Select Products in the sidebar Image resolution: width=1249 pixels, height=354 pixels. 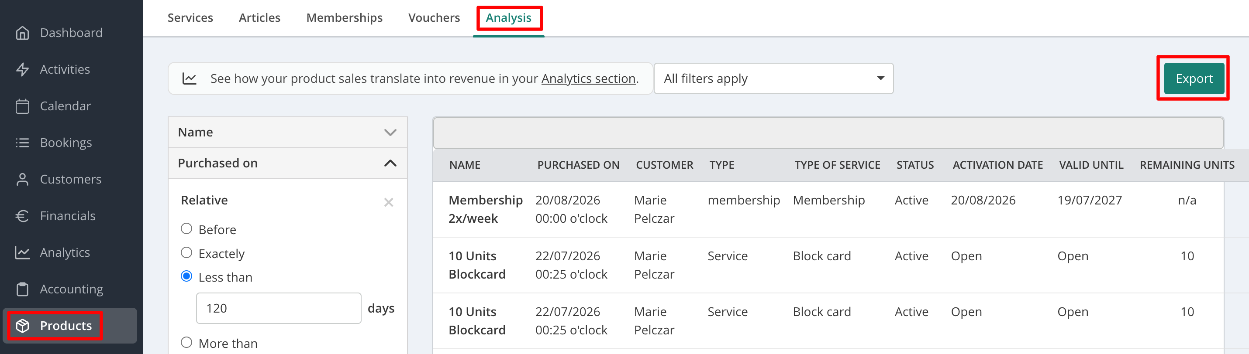(x=70, y=326)
